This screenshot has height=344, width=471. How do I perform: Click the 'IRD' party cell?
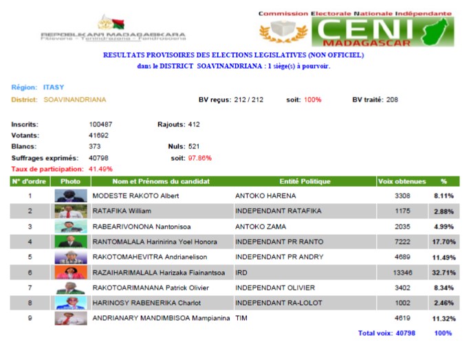click(241, 273)
